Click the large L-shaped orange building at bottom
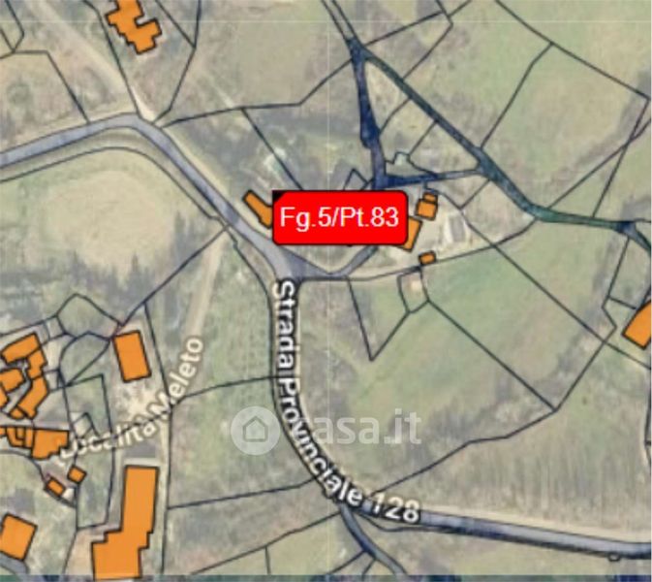This screenshot has height=582, width=652. tap(127, 523)
